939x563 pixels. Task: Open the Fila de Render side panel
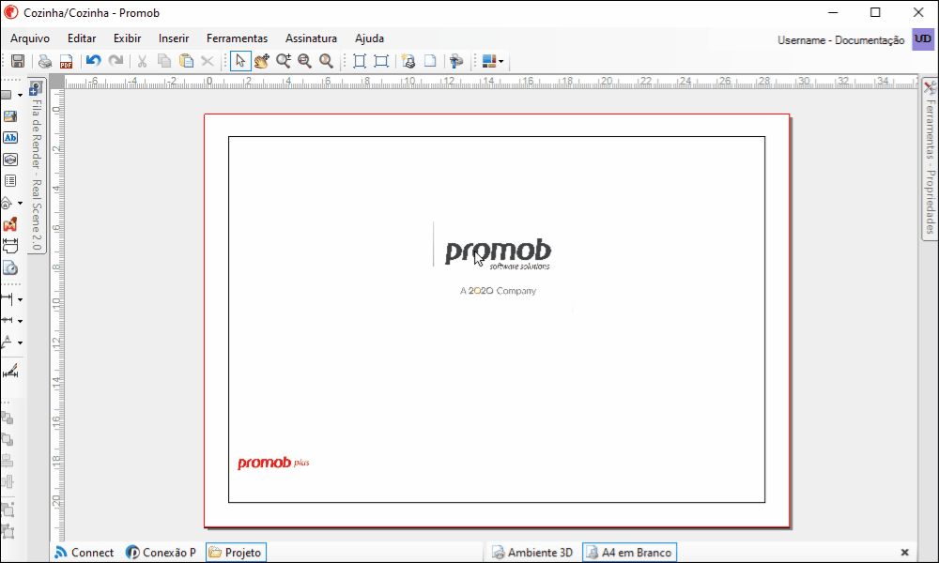37,166
